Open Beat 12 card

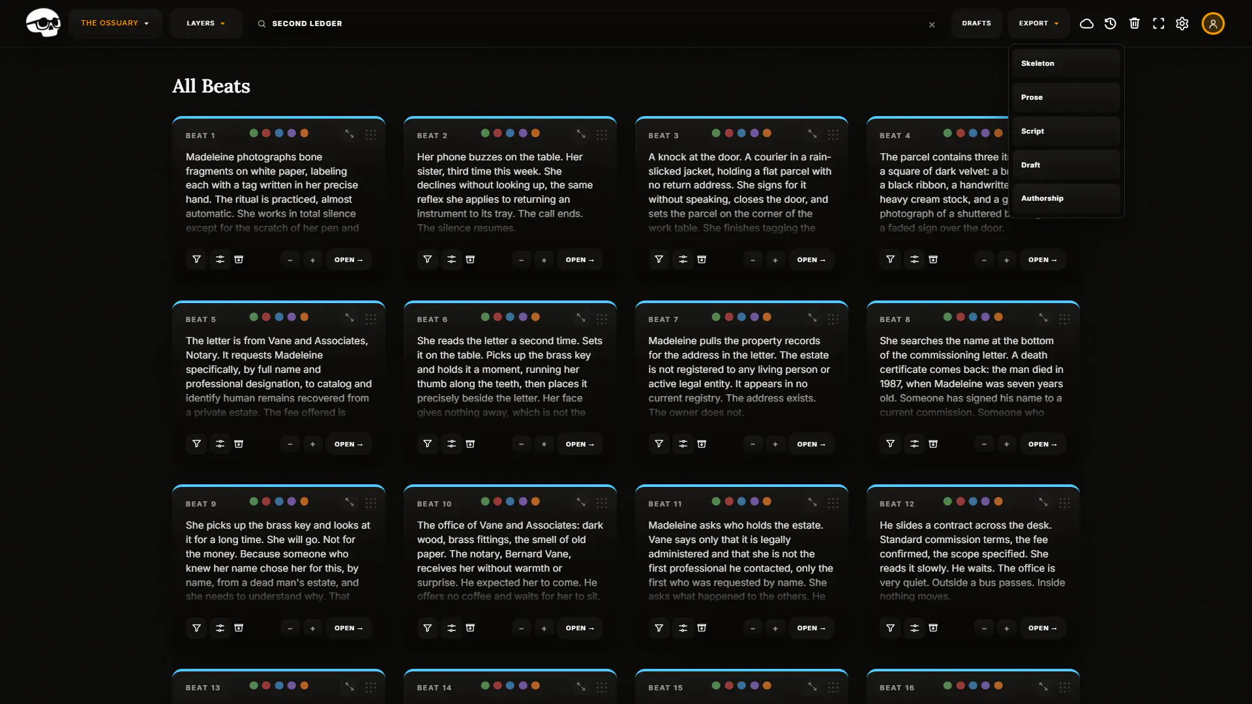point(1043,628)
